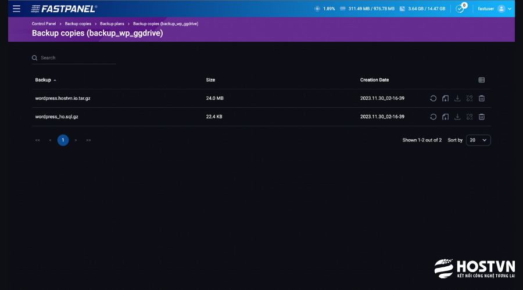
Task: Download the wordpress.hostvn.io.tar.gz backup
Action: click(457, 98)
